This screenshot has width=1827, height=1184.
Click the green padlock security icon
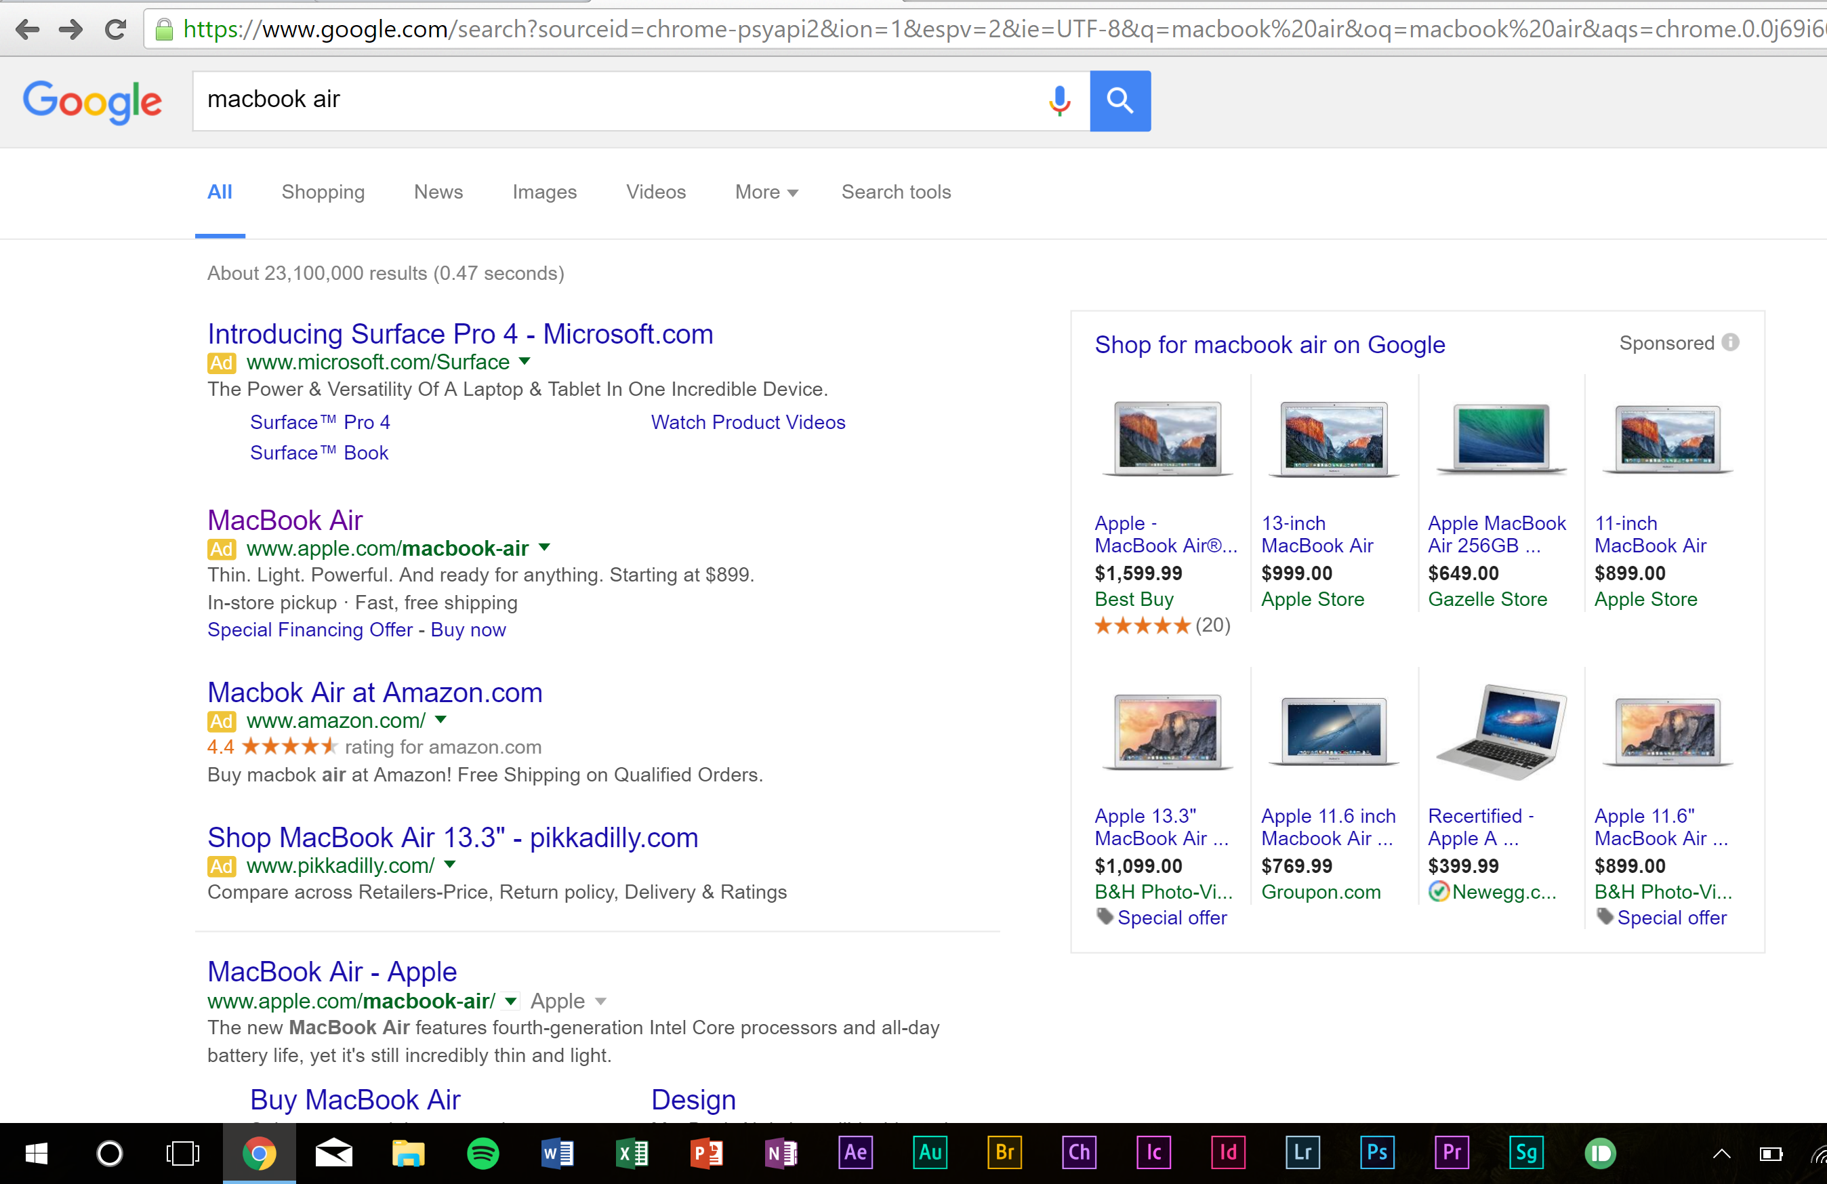pos(163,30)
